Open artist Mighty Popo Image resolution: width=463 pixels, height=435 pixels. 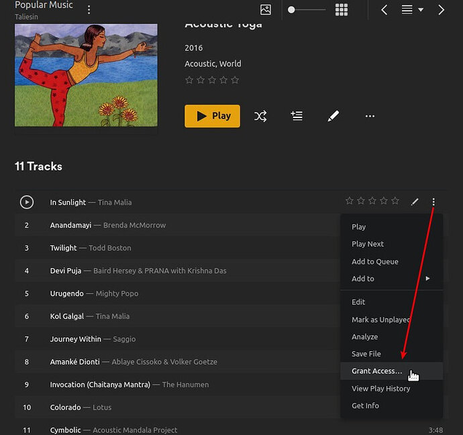[x=117, y=294]
